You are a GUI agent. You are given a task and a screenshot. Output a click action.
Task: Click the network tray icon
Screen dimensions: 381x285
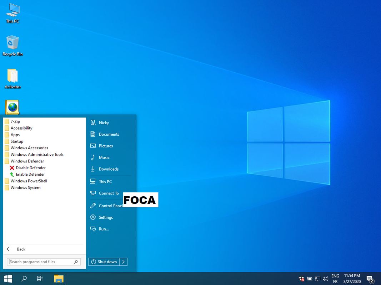(x=317, y=279)
